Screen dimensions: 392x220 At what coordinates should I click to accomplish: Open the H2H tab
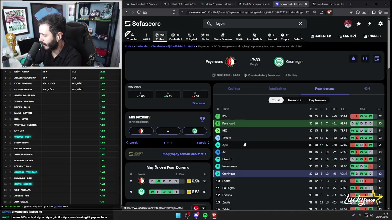[367, 89]
